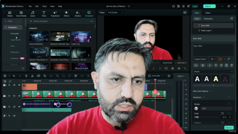Select the crop tool in timeline toolbar
238x134 pixels.
pos(51,76)
